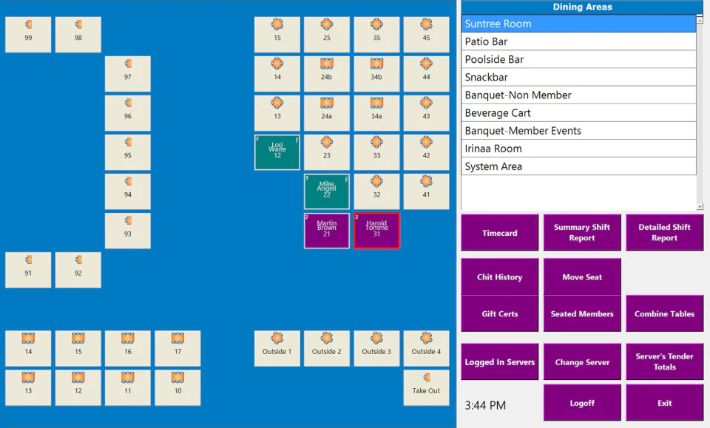Screen dimensions: 710x428
Task: Open the Timecard screen
Action: 499,232
